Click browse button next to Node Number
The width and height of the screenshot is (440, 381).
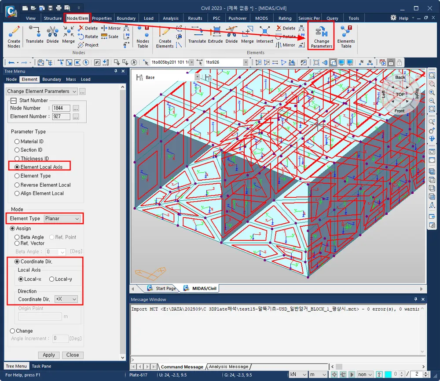[76, 108]
